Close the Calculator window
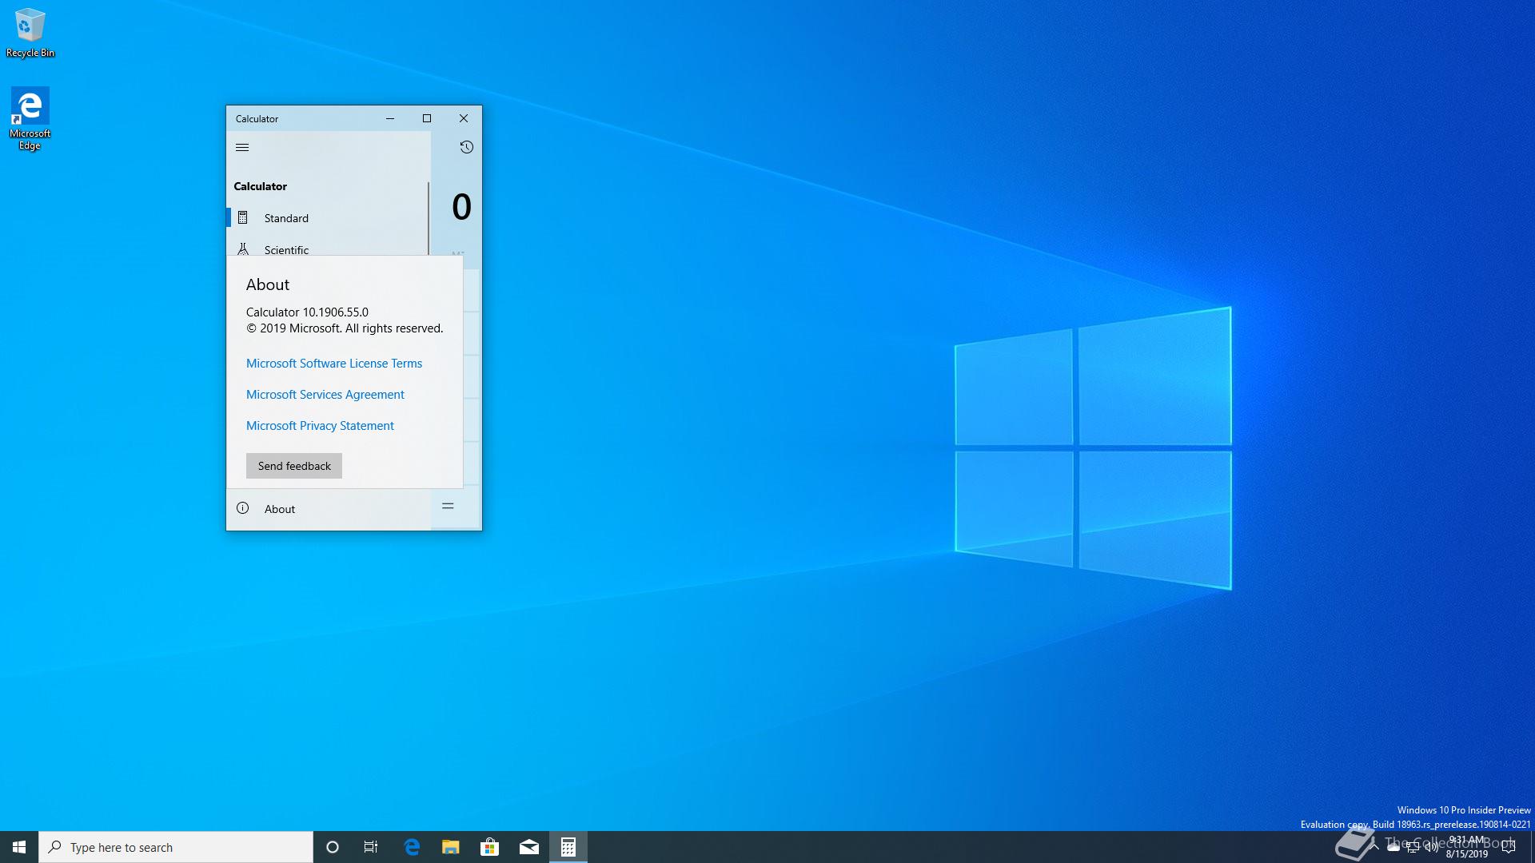 tap(464, 118)
